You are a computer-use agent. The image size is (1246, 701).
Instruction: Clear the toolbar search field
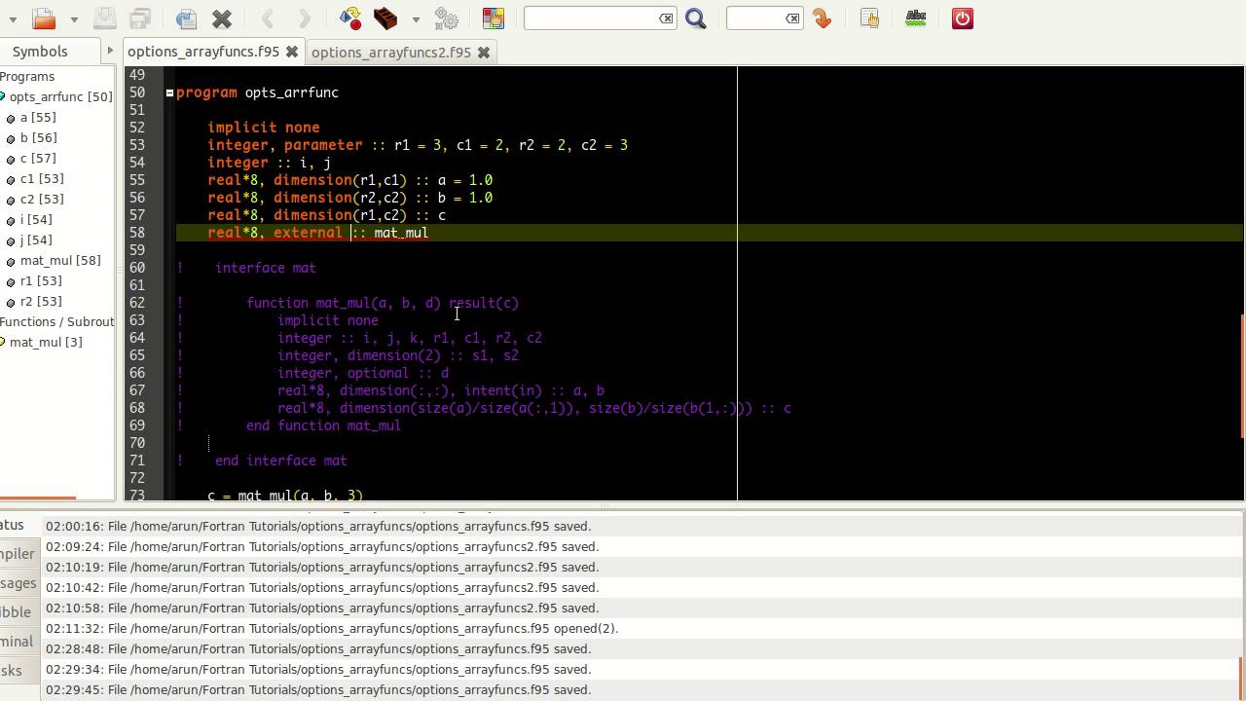coord(666,18)
